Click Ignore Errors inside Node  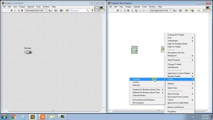[179, 103]
